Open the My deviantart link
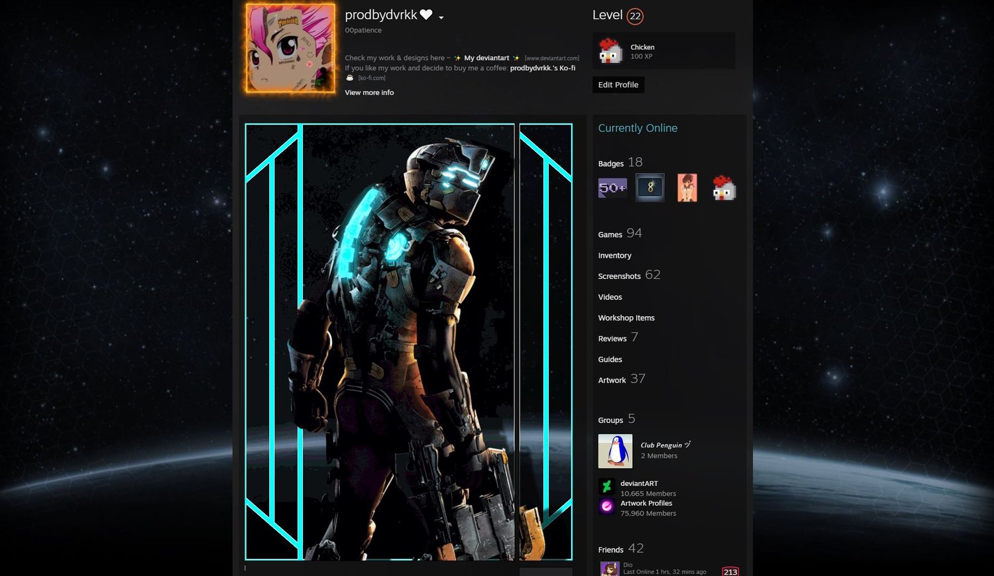The width and height of the screenshot is (994, 576). coord(486,58)
